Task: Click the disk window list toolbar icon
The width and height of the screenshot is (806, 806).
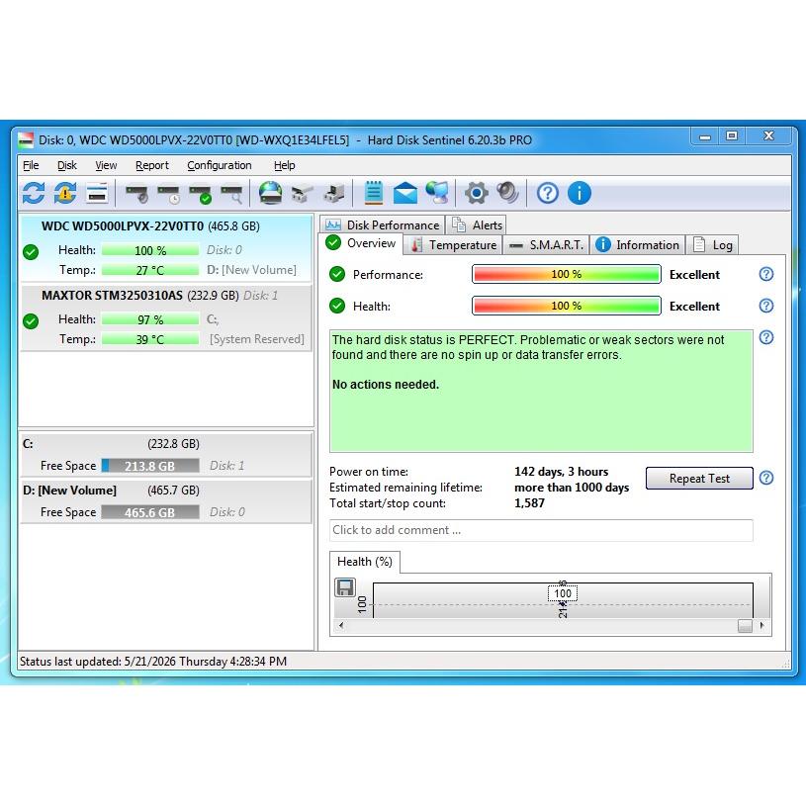Action: [x=97, y=193]
